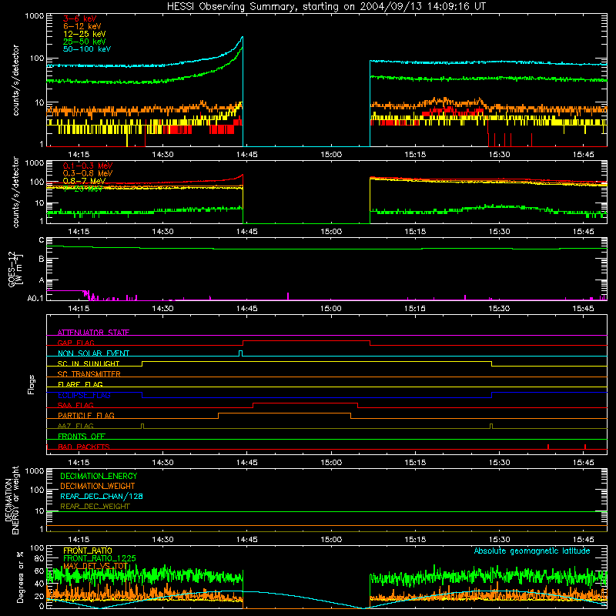Image resolution: width=616 pixels, height=616 pixels.
Task: Click the C class tick label on GOES plot
Action: pos(42,240)
